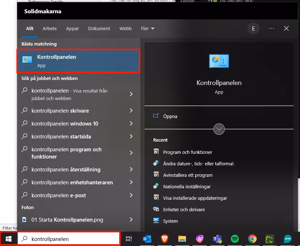
Task: Click icon beside Program och funktioner
Action: click(156, 152)
